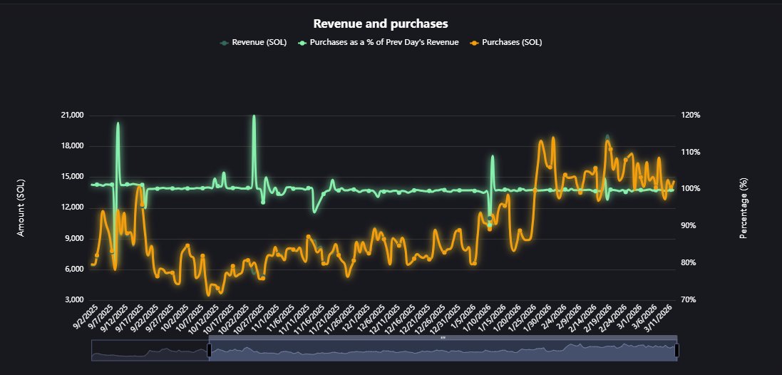Click the left handle of the zoom slider
Viewport: 782px width, 375px height.
209,350
